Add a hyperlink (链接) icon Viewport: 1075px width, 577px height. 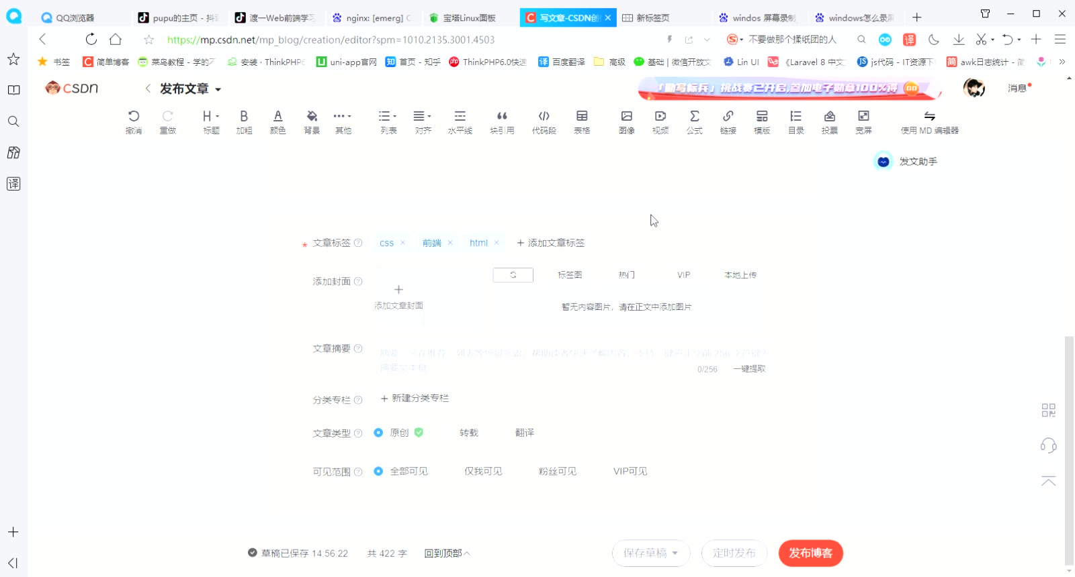(728, 121)
